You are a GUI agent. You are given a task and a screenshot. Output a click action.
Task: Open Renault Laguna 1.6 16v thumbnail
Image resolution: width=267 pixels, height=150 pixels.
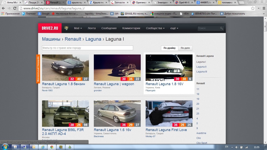point(117,113)
